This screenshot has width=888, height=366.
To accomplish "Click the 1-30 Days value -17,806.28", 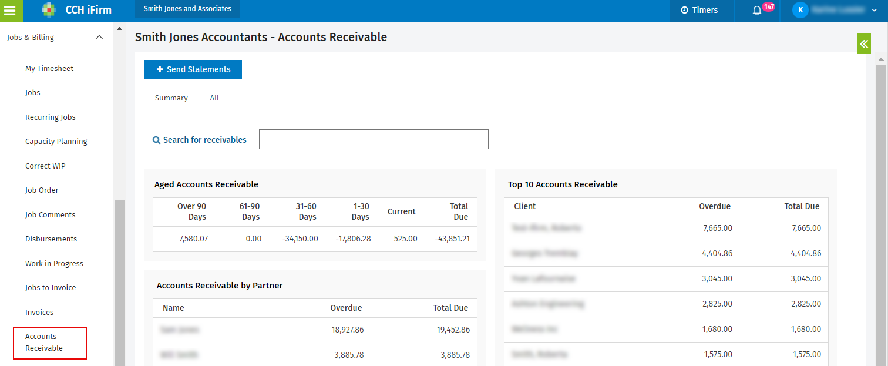I will coord(352,239).
